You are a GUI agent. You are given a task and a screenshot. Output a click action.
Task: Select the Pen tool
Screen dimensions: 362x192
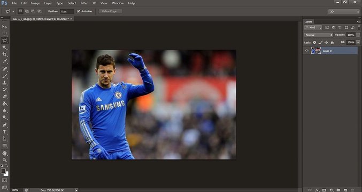pyautogui.click(x=4, y=125)
